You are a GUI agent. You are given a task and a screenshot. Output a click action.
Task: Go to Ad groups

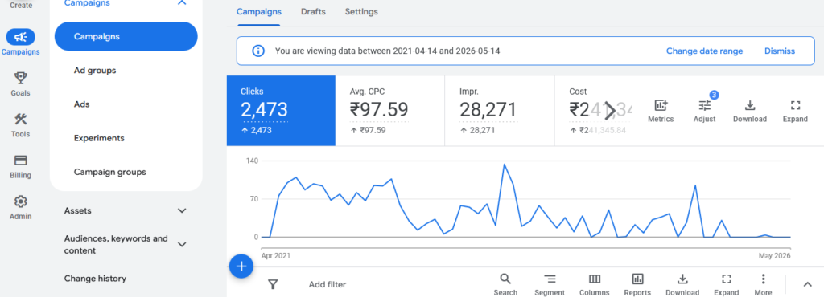(95, 70)
